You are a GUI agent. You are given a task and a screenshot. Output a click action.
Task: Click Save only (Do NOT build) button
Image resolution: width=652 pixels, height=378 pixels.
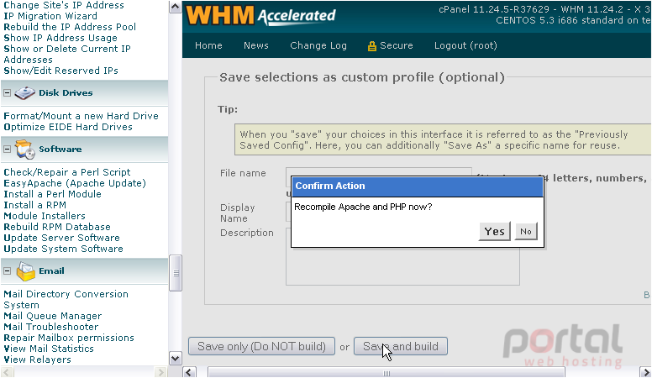[x=261, y=346]
